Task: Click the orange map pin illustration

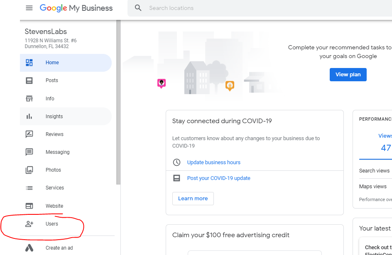Action: click(x=230, y=86)
